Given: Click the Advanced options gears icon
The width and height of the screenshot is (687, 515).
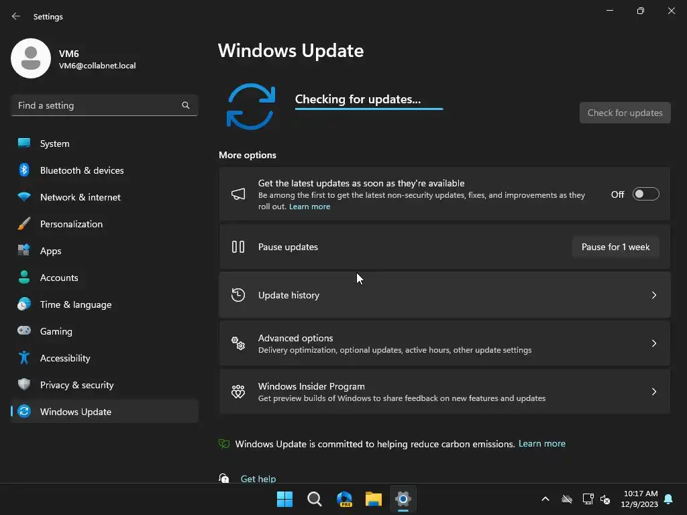Looking at the screenshot, I should tap(238, 343).
